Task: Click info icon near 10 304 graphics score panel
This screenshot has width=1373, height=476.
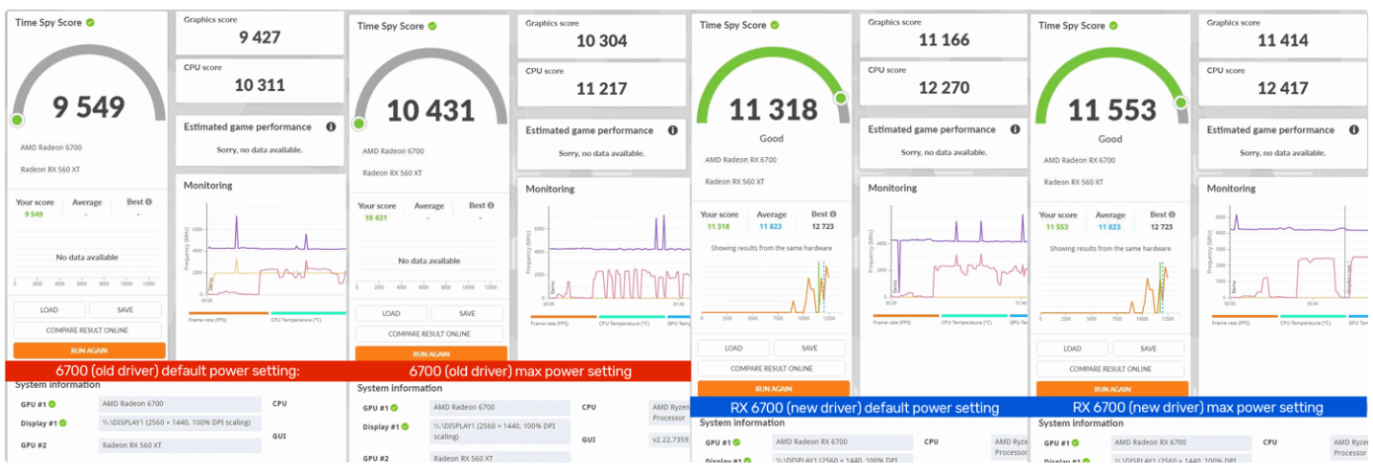Action: coord(672,130)
